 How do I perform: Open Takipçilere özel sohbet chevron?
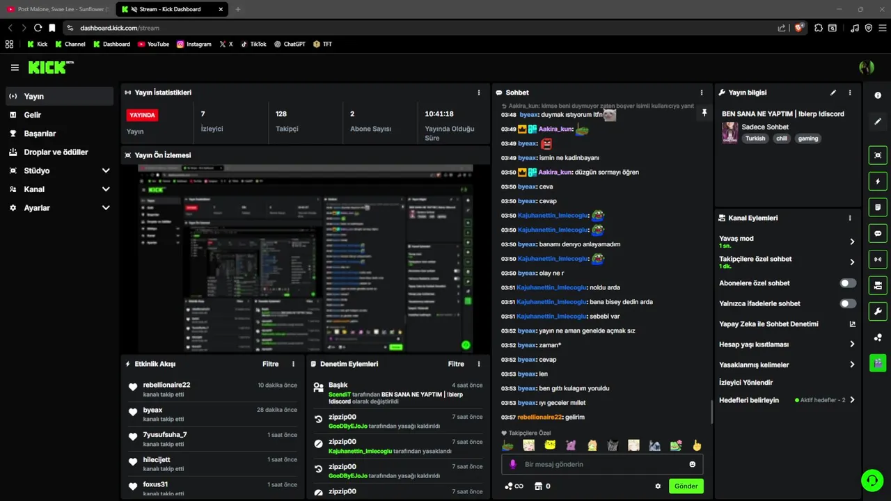(852, 262)
